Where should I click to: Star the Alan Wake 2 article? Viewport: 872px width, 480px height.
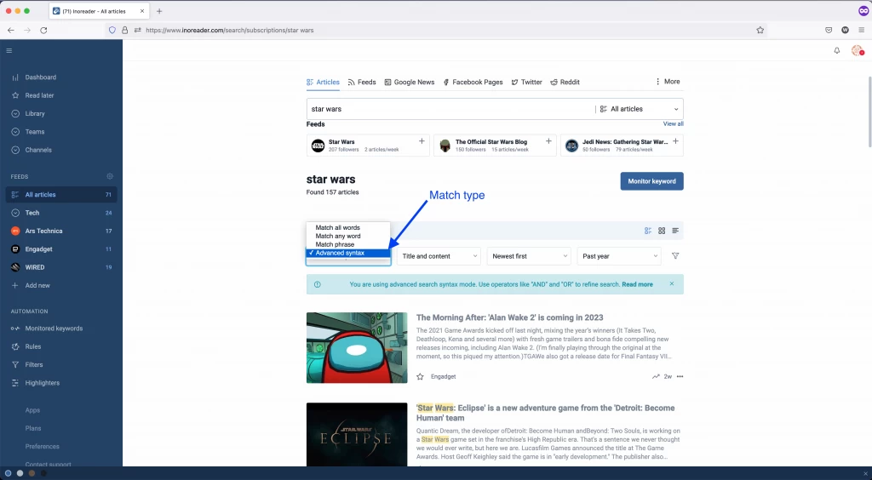click(420, 377)
